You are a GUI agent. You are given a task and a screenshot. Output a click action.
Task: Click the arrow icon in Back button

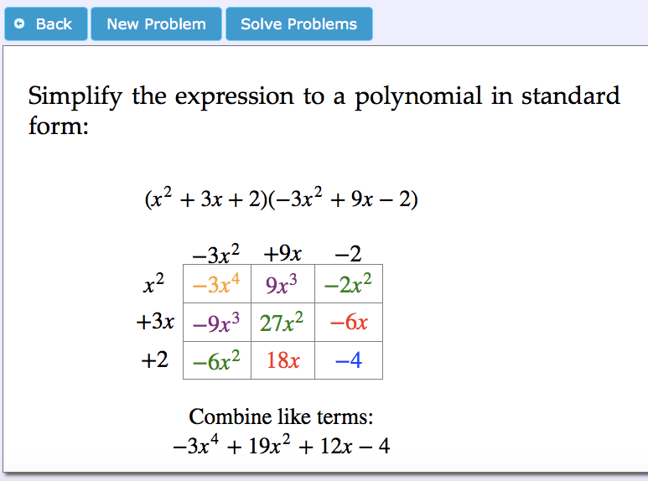point(21,24)
